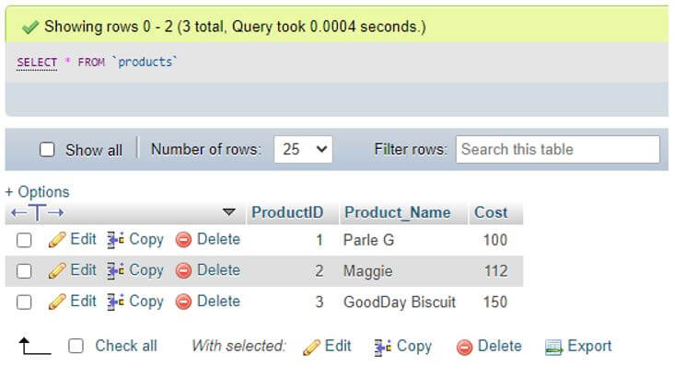674x365 pixels.
Task: Click the With selected pencil edit icon
Action: click(x=311, y=347)
